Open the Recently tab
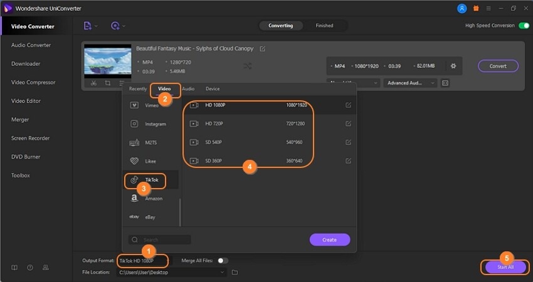The image size is (533, 282). pos(138,89)
